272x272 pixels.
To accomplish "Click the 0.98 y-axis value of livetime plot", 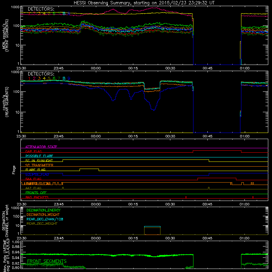I will click(16, 246).
